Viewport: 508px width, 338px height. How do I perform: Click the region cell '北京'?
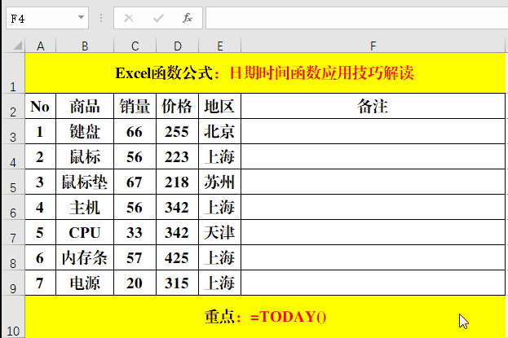pyautogui.click(x=220, y=131)
